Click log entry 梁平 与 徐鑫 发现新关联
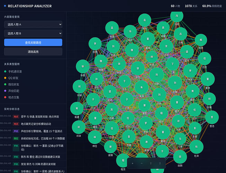Screen dimensions: 226x173 pos(33,117)
